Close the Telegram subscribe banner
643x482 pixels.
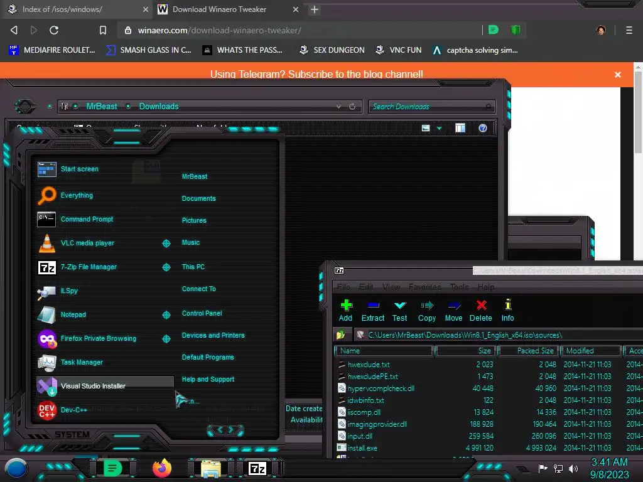618,75
